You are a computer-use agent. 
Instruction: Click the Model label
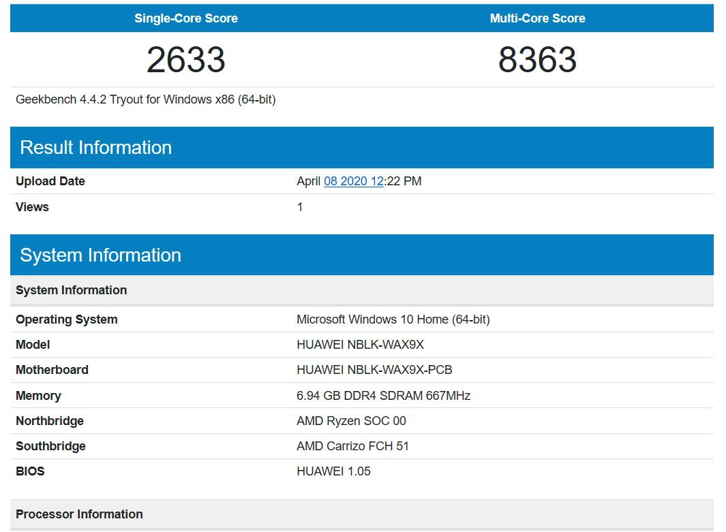[x=33, y=345]
